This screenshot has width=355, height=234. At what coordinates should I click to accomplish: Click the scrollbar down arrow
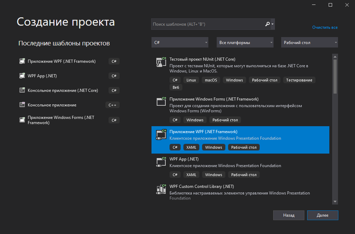coord(335,202)
